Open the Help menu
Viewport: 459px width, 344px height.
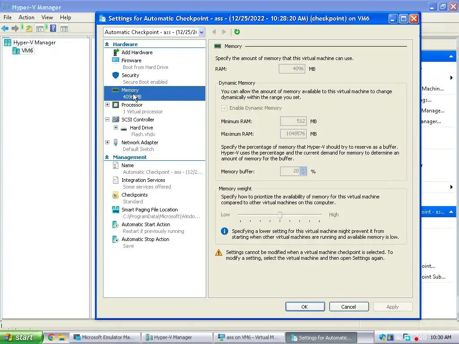tap(65, 17)
